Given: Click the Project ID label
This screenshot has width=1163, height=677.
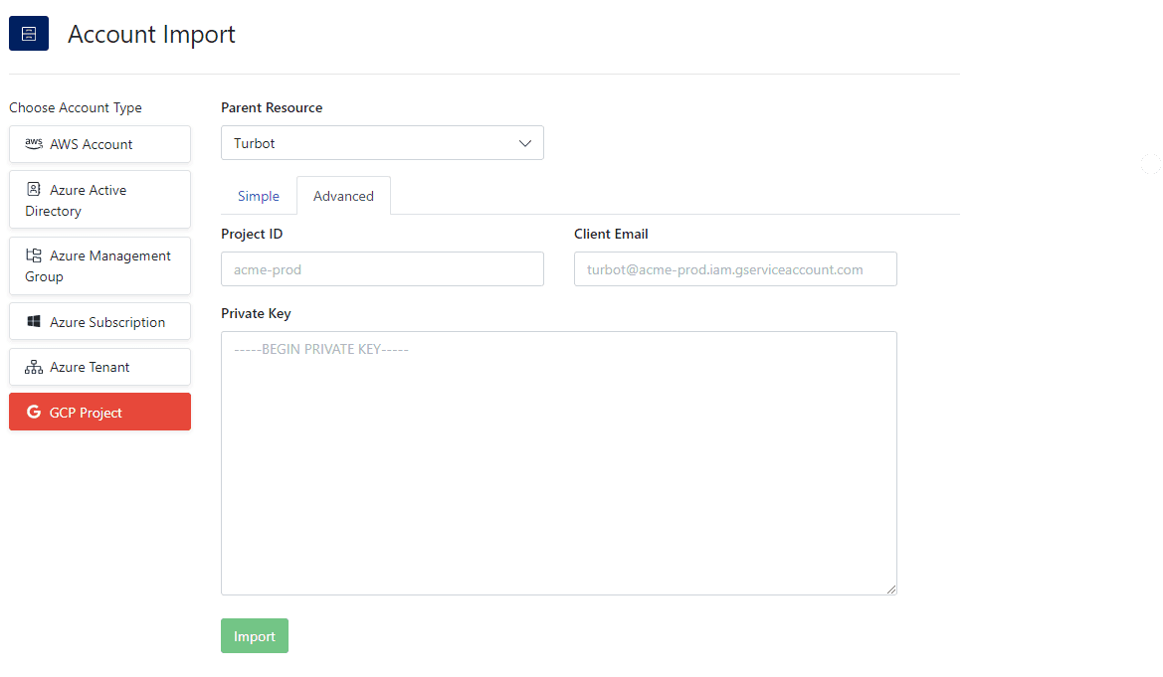Looking at the screenshot, I should point(252,234).
